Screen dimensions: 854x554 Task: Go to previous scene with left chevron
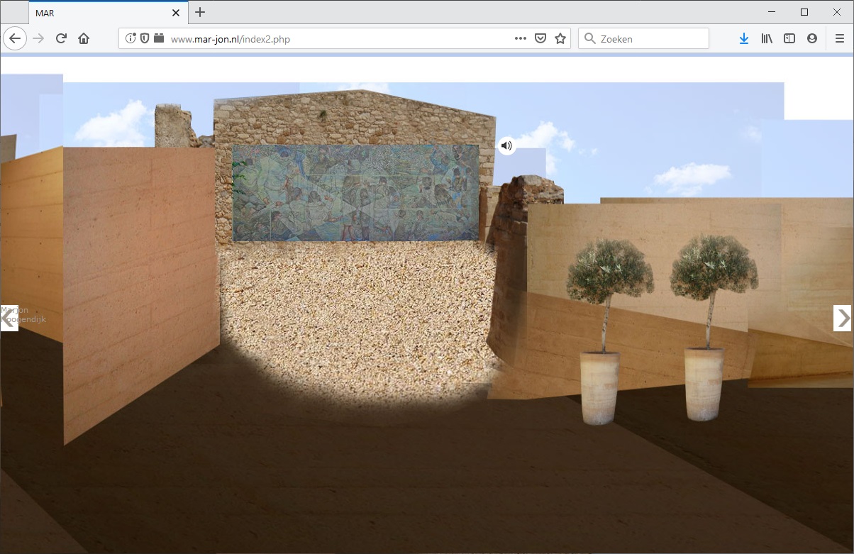coord(9,318)
